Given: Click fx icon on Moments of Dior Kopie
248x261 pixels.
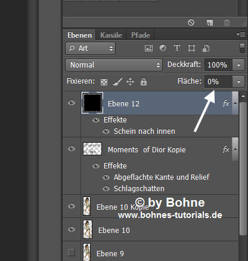Looking at the screenshot, I should (226, 149).
